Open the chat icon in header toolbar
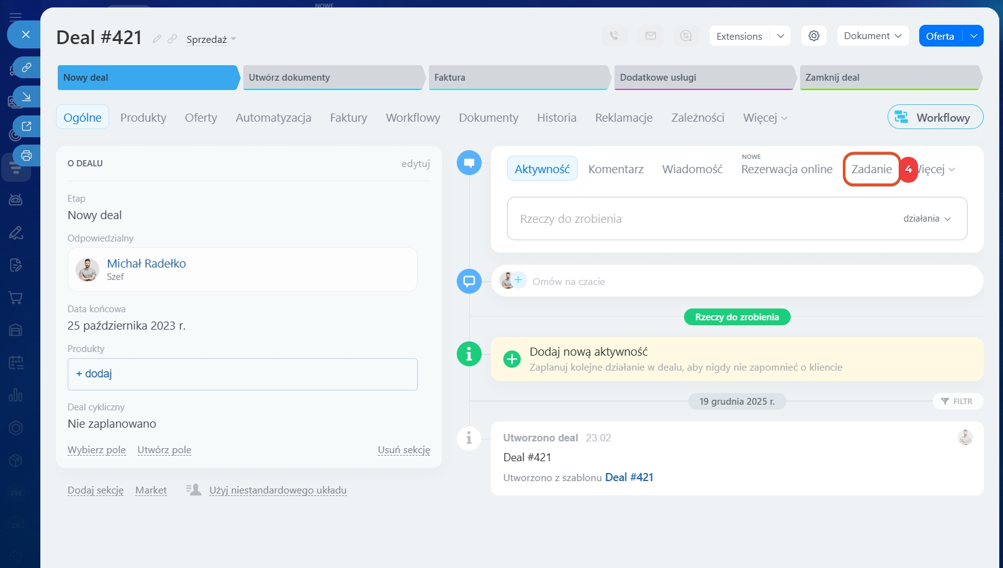Image resolution: width=1003 pixels, height=568 pixels. coord(686,36)
